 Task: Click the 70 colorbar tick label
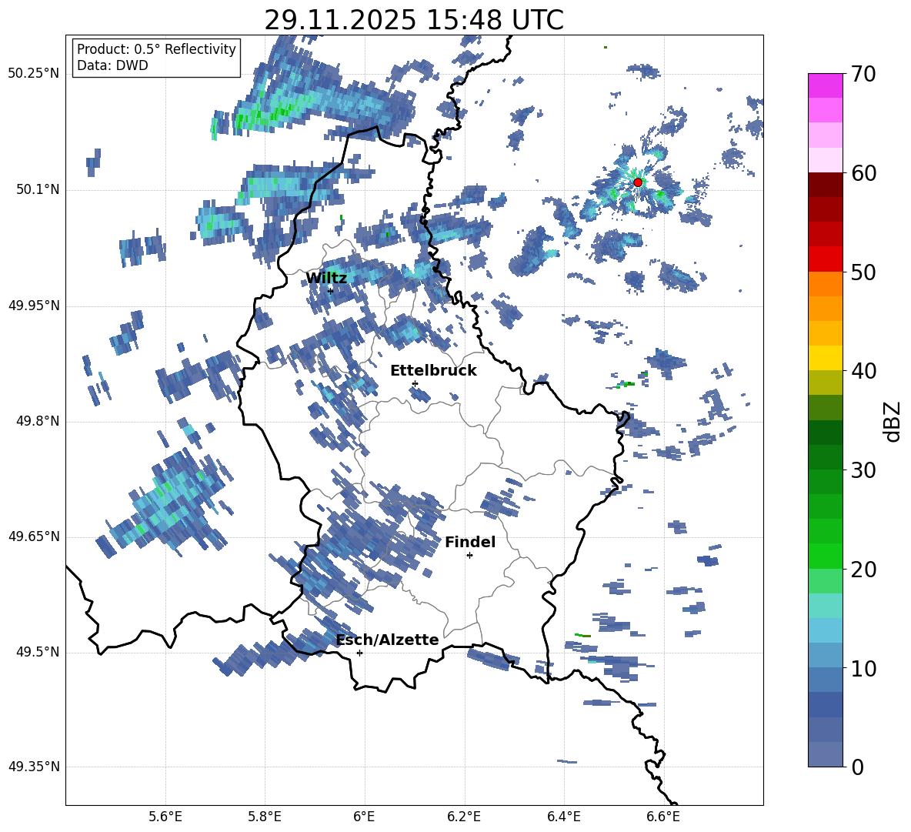(x=863, y=74)
